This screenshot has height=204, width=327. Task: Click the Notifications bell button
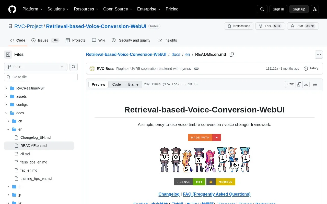pyautogui.click(x=239, y=26)
